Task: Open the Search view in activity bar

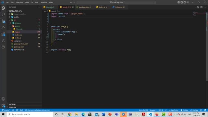Action: (x=3, y=14)
